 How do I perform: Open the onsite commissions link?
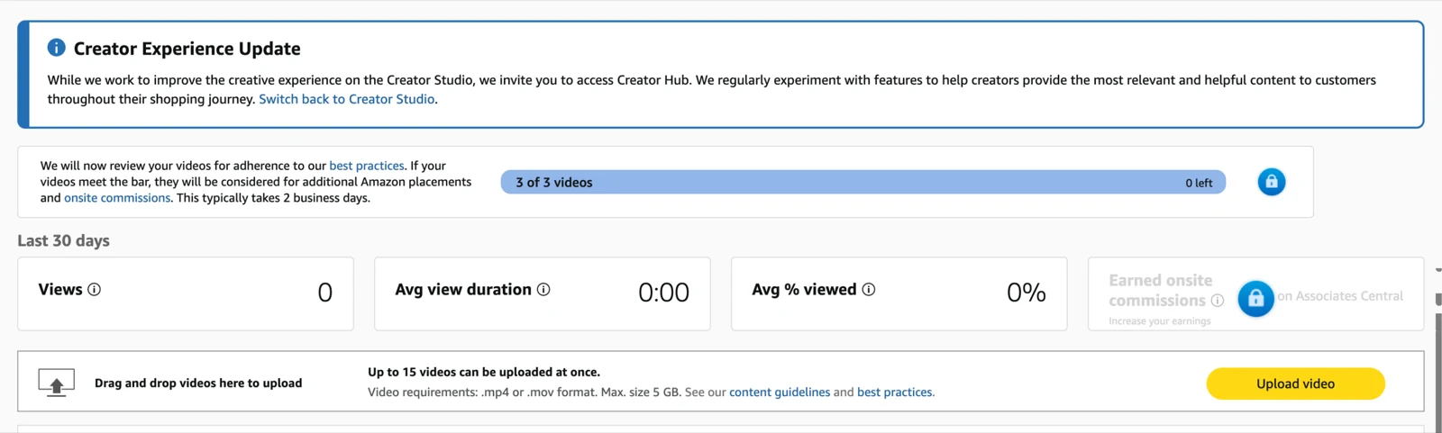point(117,198)
